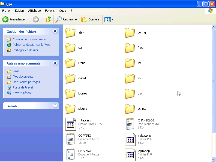The width and height of the screenshot is (216, 162).
Task: Minimize the glpi window
Action: [x=199, y=4]
